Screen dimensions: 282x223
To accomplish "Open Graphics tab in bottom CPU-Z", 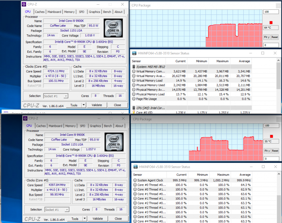I will (x=95, y=126).
